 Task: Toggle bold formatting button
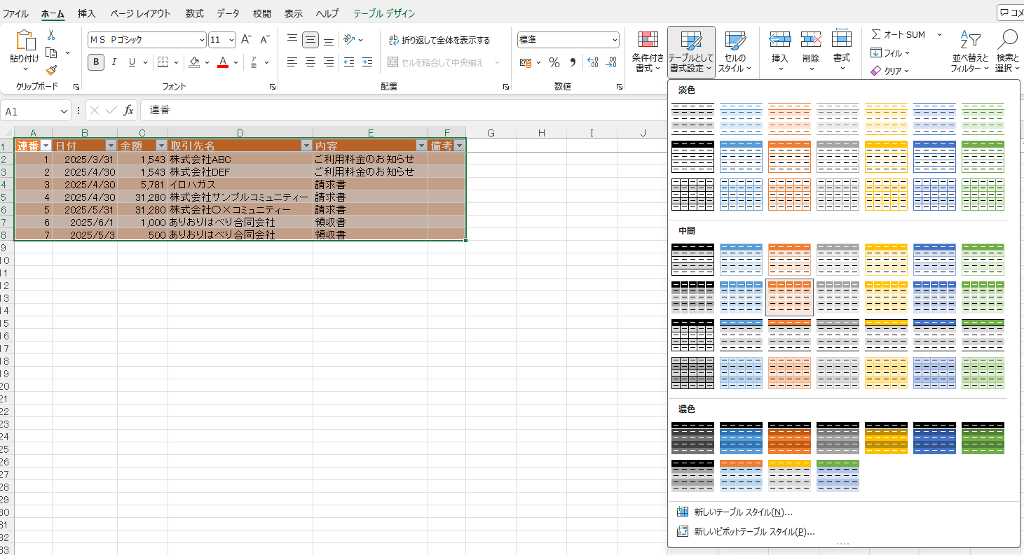[x=96, y=62]
